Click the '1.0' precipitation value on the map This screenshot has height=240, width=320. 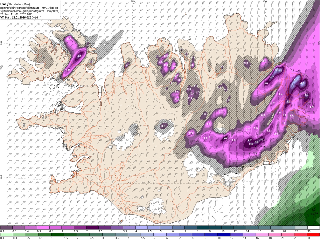click(x=209, y=124)
